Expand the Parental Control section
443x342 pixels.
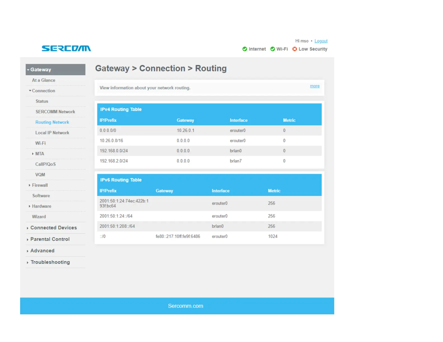(x=50, y=239)
